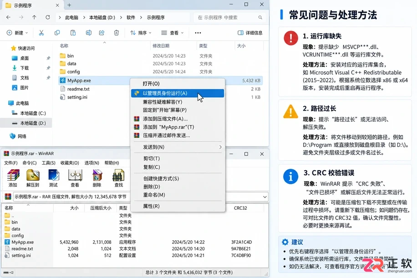Viewport: 417px width, 278px height.
Task: Click the Copy icon in Explorer toolbar
Action: [x=57, y=33]
